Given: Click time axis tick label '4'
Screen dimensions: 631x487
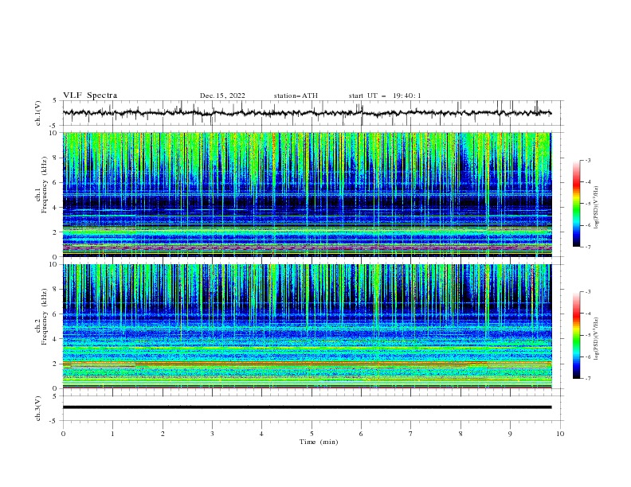Looking at the screenshot, I should pyautogui.click(x=261, y=434).
